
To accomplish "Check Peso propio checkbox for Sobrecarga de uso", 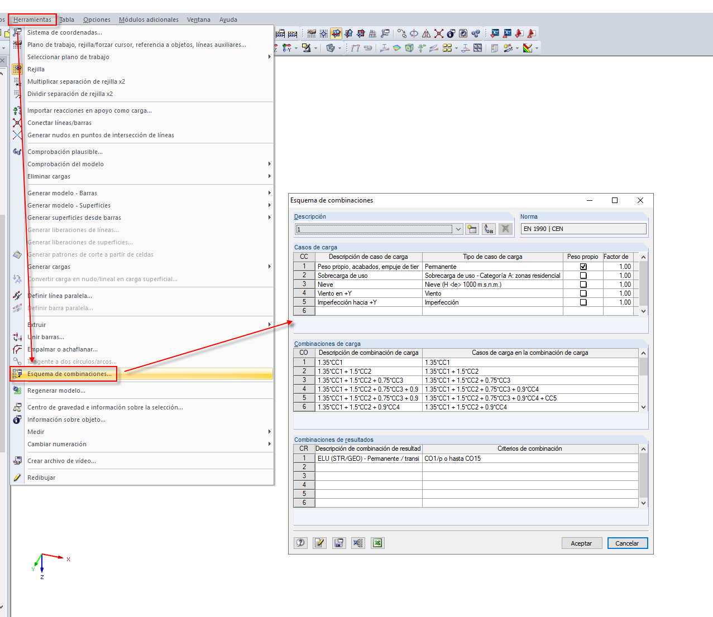I will tap(583, 276).
